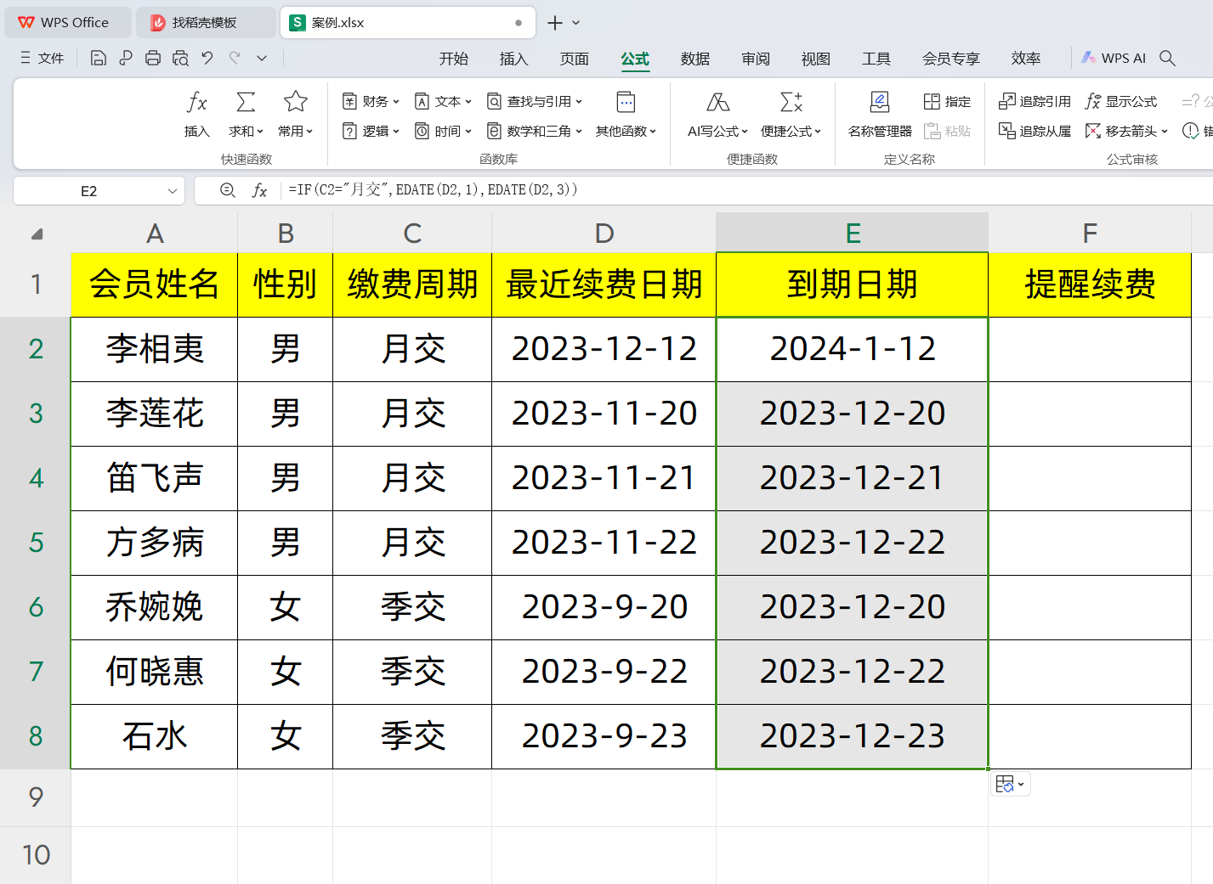Open the Date and Time functions dropdown
Screen dimensions: 1213x884
point(443,131)
